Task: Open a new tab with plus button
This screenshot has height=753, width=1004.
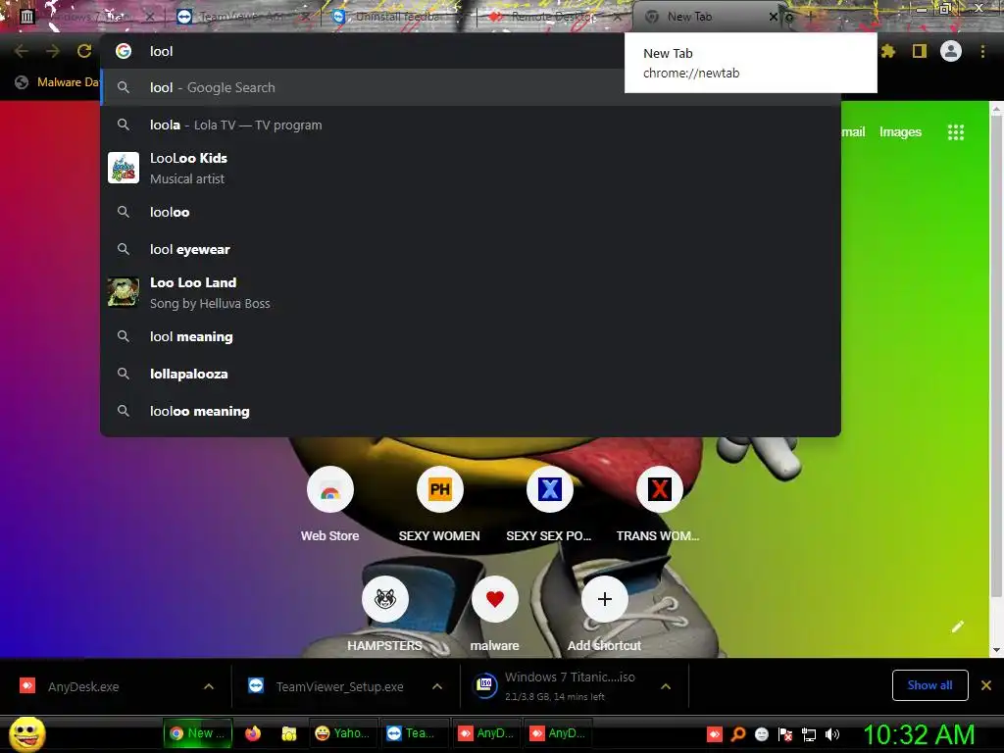Action: coord(809,17)
